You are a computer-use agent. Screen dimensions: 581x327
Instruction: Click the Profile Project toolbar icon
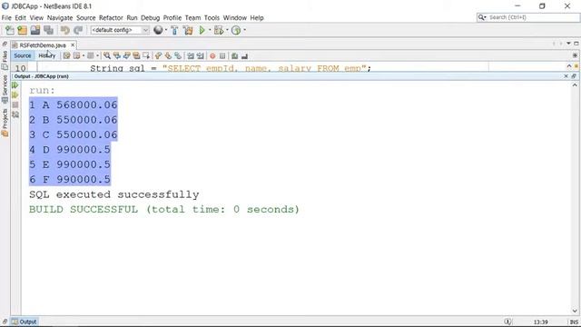pos(236,30)
